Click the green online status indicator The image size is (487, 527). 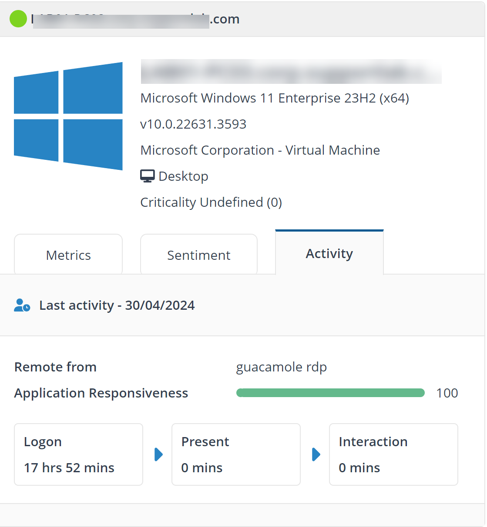[x=18, y=19]
